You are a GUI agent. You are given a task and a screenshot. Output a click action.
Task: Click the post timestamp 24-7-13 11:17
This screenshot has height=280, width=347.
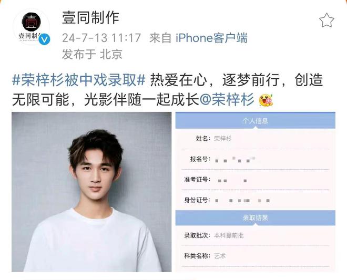pyautogui.click(x=101, y=38)
